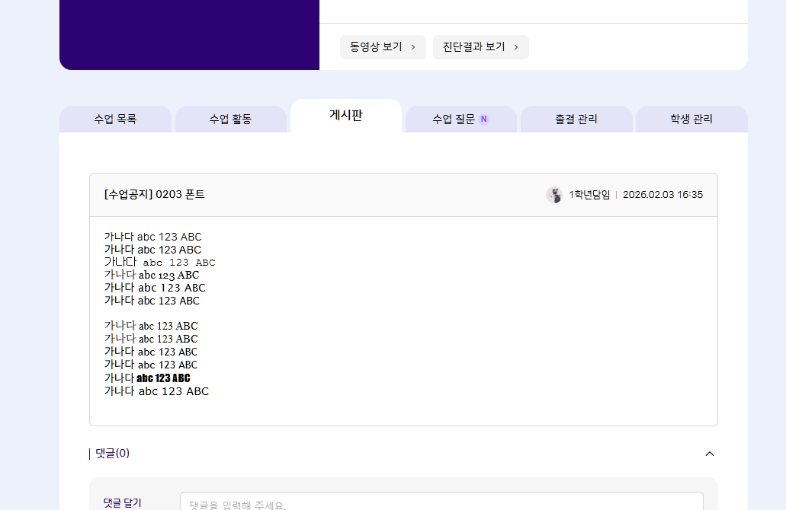This screenshot has height=510, width=786.
Task: Open the 진단결과 보기 button
Action: [480, 47]
